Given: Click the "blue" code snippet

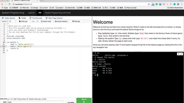Looking at the screenshot, I should tap(141, 33).
